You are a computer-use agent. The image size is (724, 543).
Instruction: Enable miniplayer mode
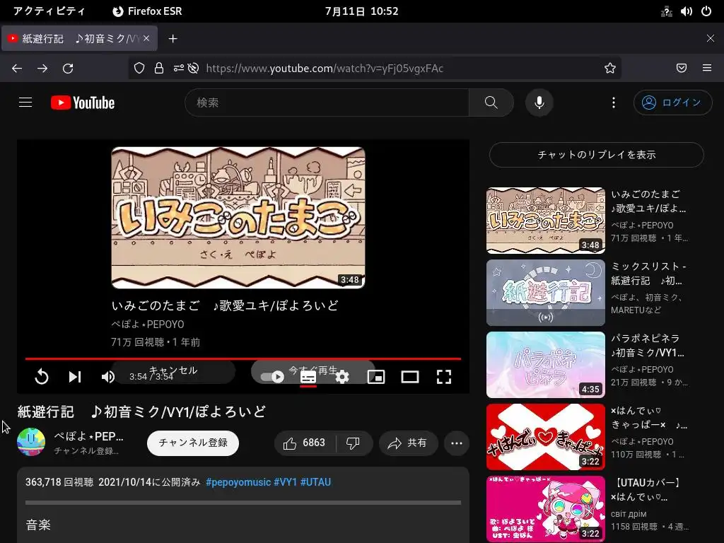tap(376, 377)
